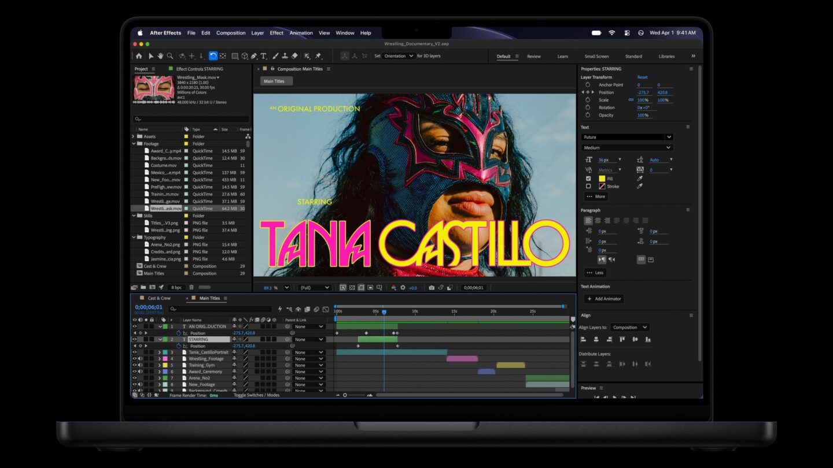Open the Composition menu in the menu bar

[x=231, y=33]
